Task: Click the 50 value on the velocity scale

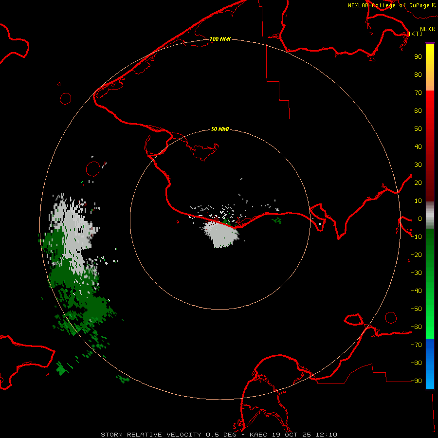Action: pos(418,129)
